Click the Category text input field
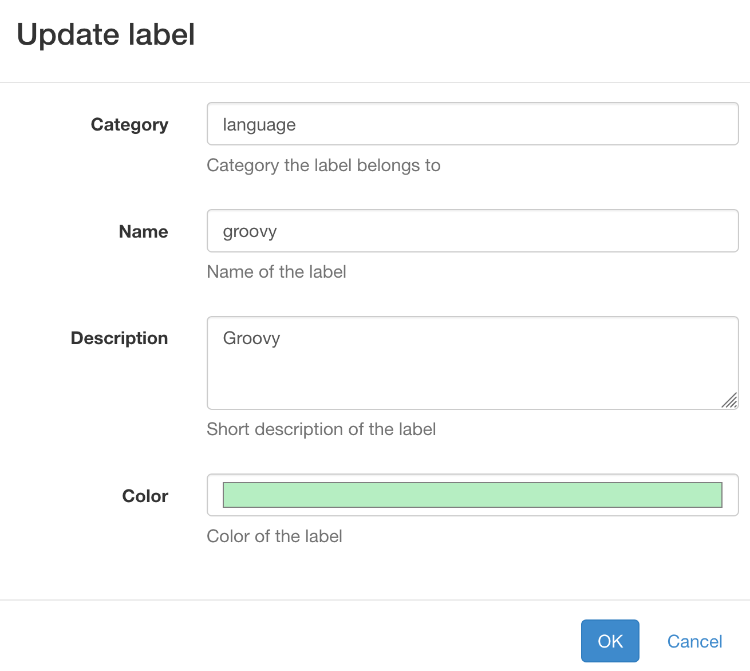Screen dimensions: 750x671 point(472,124)
